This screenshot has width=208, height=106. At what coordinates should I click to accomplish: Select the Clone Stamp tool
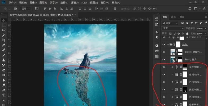tap(4, 60)
